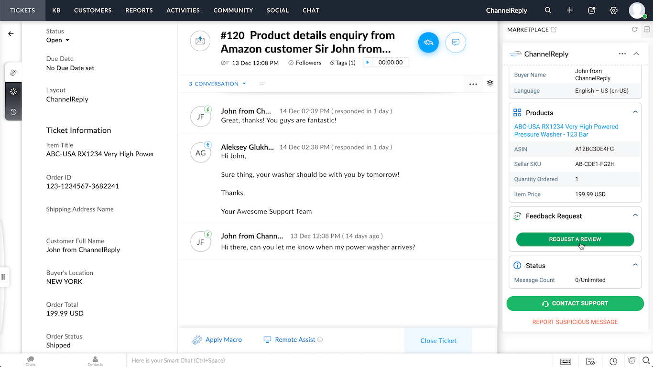Collapse the Status section in ChannelReply
The image size is (653, 367).
point(635,265)
